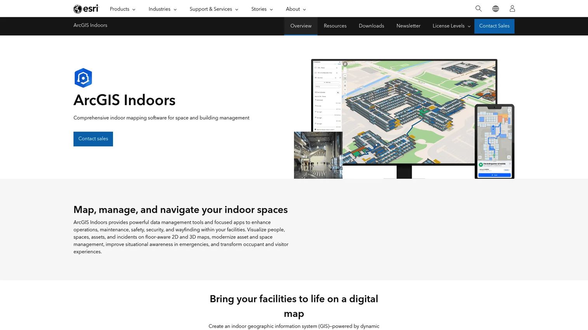This screenshot has height=330, width=588.
Task: Expand the Support & Services menu
Action: (x=214, y=9)
